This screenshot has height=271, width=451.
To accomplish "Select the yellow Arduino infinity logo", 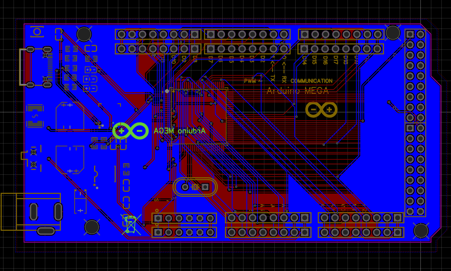I will [x=321, y=109].
